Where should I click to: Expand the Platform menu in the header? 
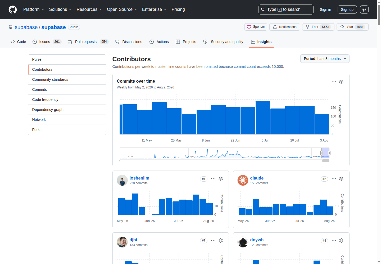[34, 10]
